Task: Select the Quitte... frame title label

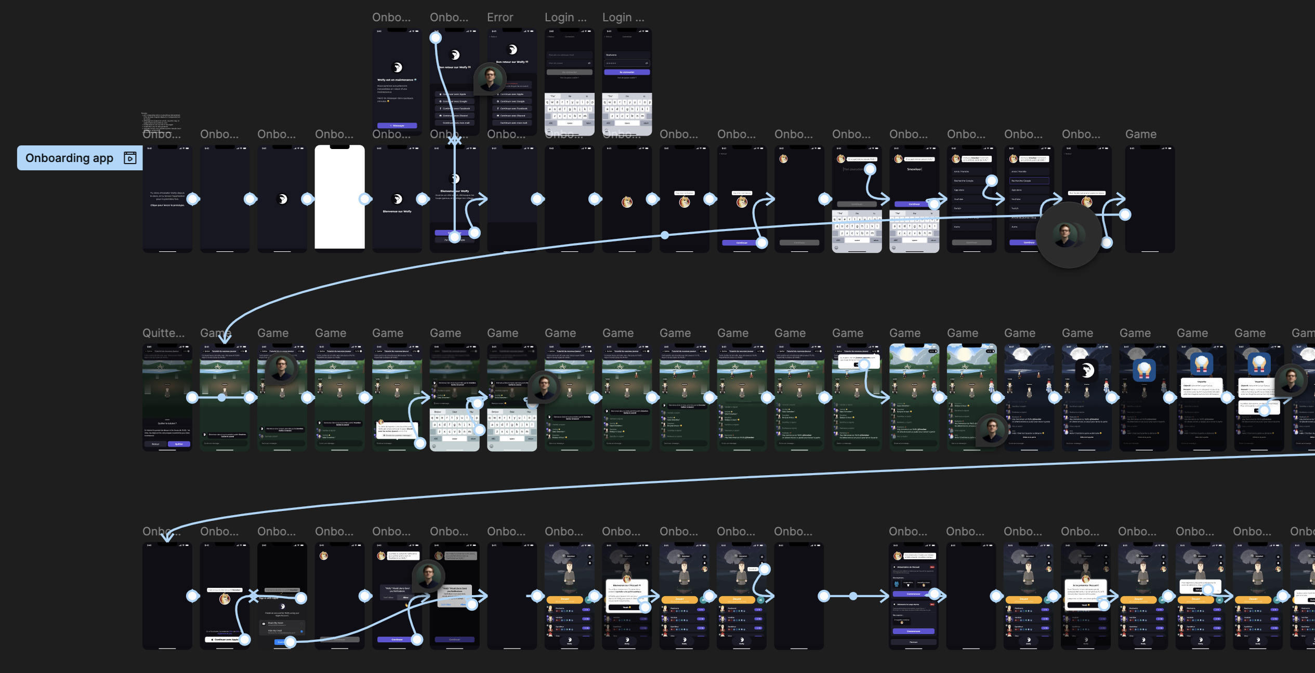Action: coord(163,333)
